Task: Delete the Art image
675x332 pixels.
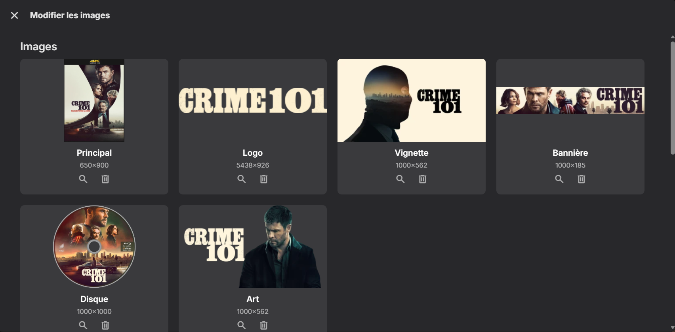Action: 264,325
